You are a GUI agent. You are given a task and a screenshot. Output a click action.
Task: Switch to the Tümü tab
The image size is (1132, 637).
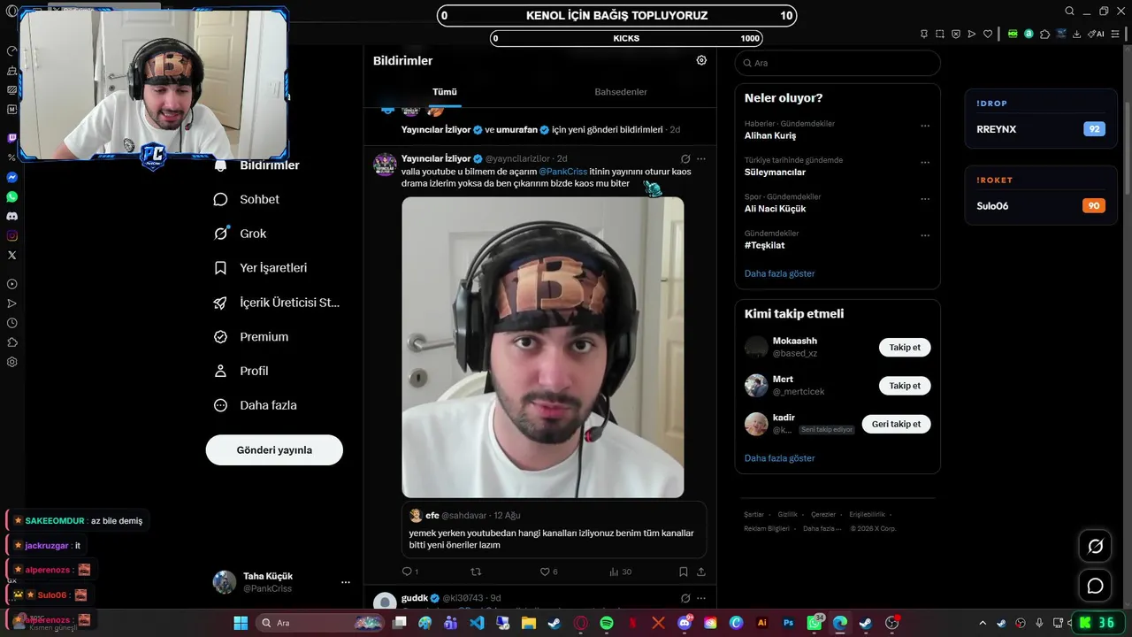click(x=444, y=92)
